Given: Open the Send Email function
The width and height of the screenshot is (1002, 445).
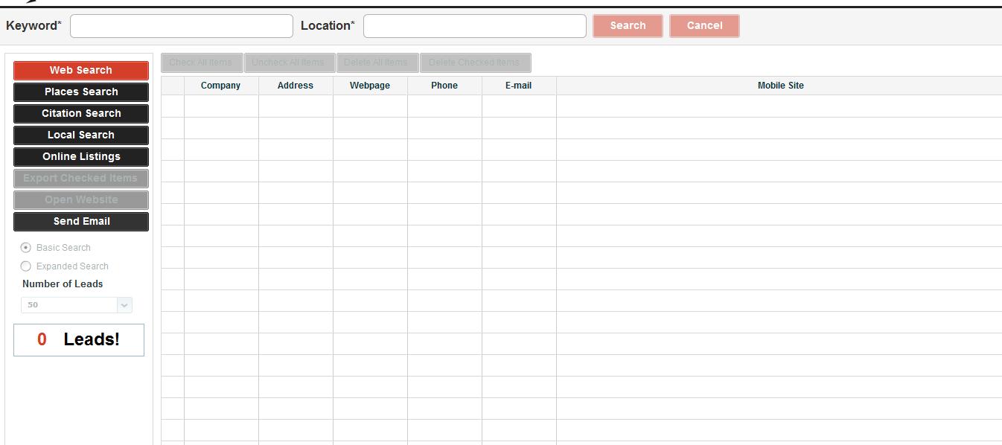Looking at the screenshot, I should (x=80, y=221).
